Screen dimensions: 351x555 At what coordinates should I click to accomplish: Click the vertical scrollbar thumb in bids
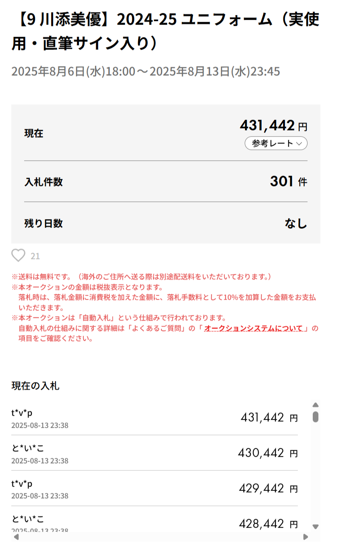[x=316, y=416]
